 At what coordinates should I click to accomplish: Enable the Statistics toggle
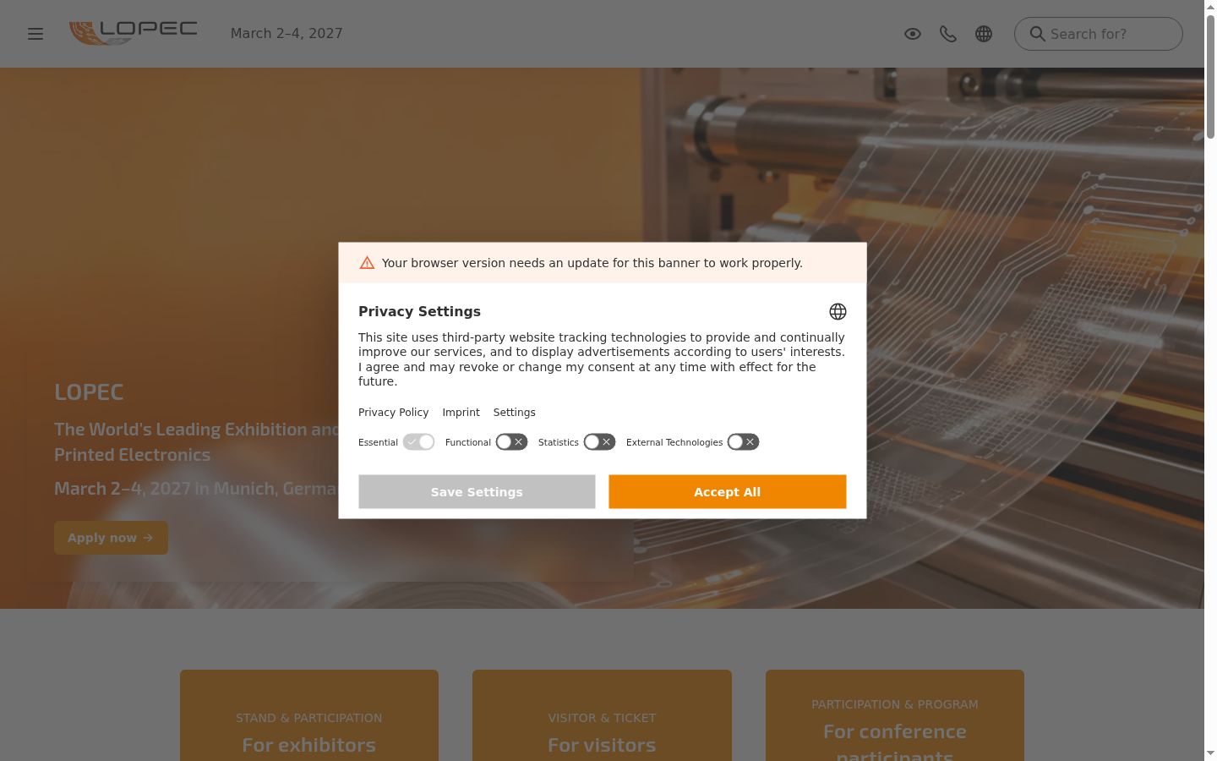(x=599, y=442)
